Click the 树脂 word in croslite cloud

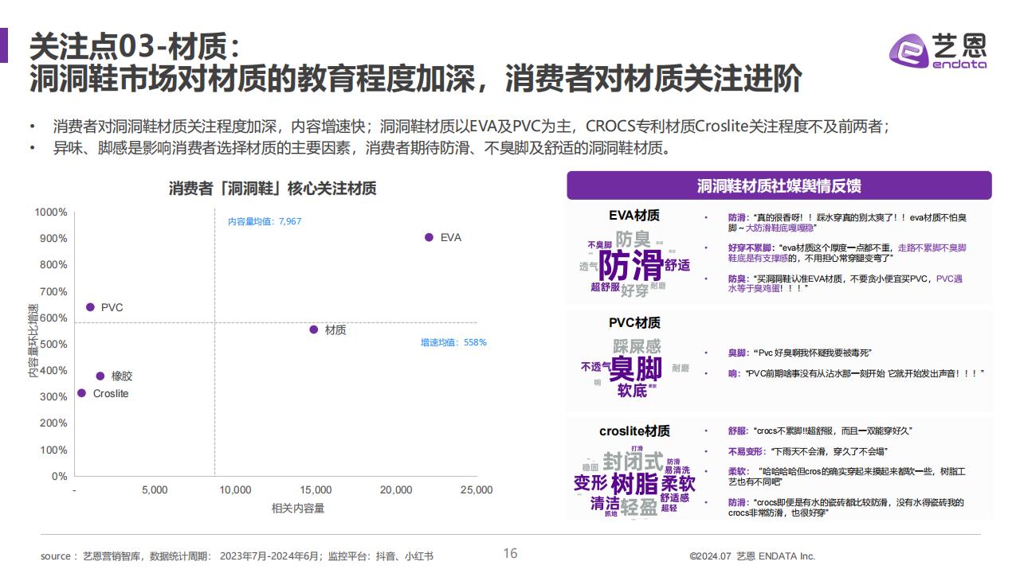tap(634, 484)
